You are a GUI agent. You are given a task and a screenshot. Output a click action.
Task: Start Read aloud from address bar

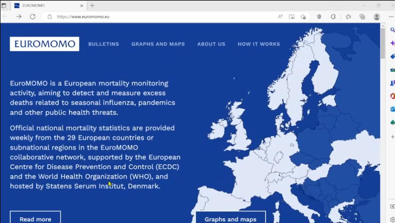pos(280,17)
